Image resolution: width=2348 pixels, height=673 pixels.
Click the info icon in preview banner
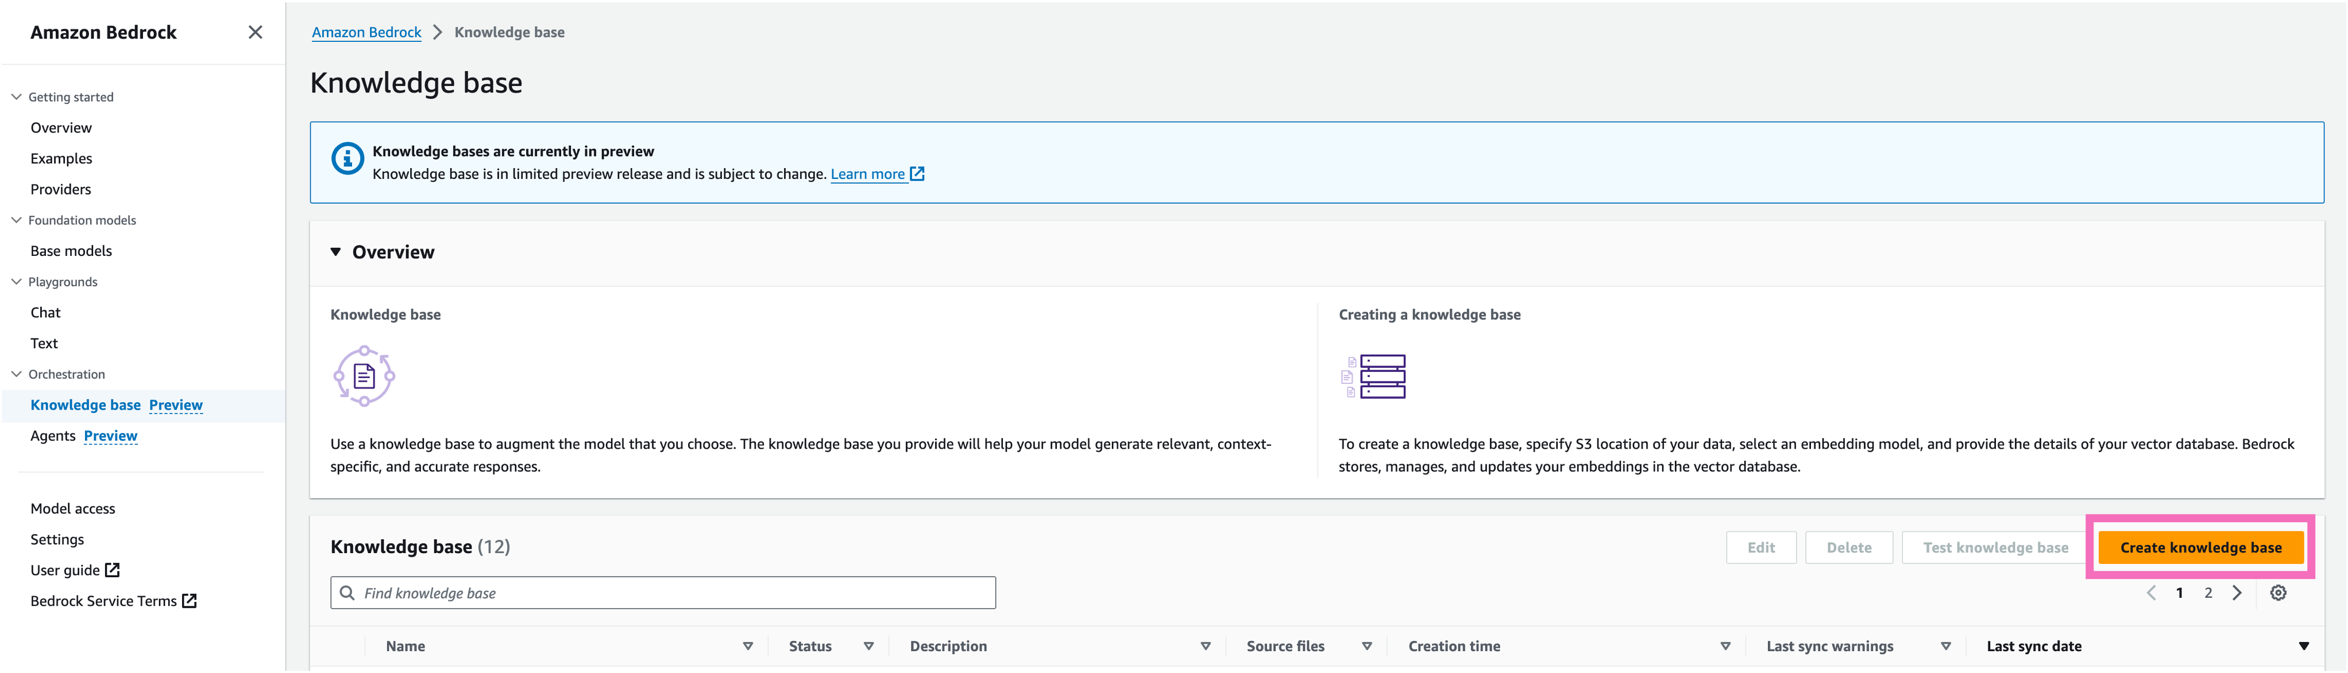pos(347,158)
